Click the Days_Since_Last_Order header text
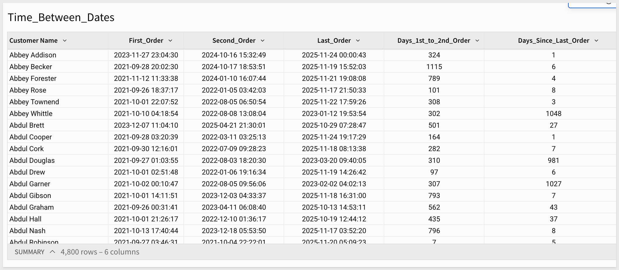The image size is (619, 270). pyautogui.click(x=553, y=41)
